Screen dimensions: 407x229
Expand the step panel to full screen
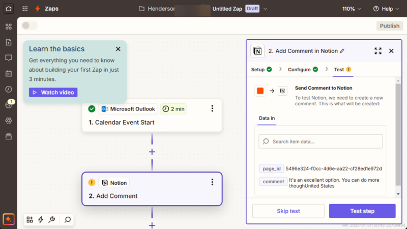378,51
